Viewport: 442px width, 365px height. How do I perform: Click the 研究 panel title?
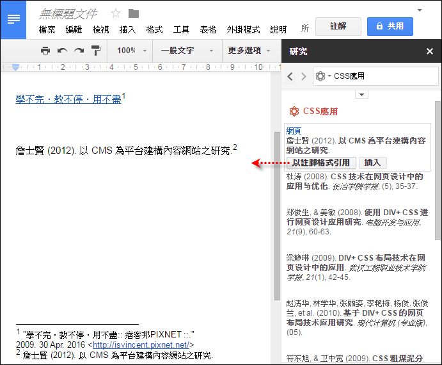tap(298, 51)
